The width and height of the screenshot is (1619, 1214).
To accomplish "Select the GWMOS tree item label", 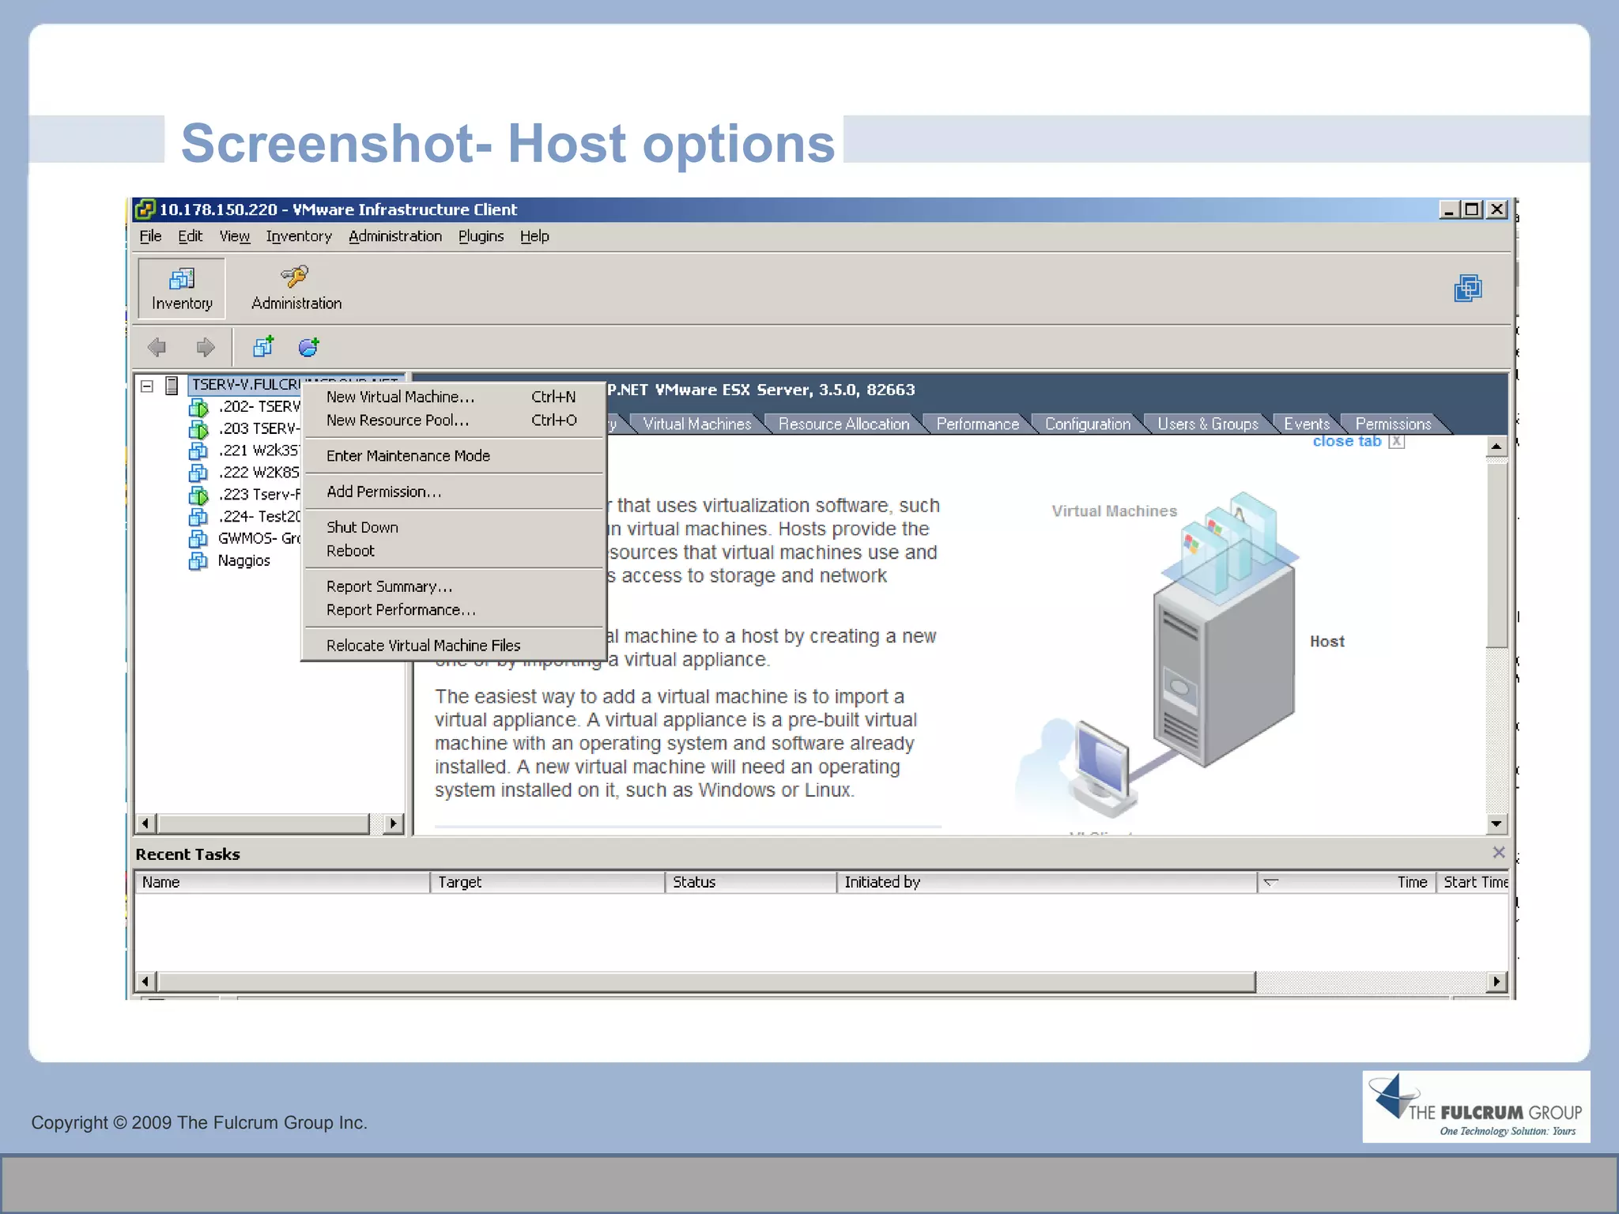I will point(259,539).
